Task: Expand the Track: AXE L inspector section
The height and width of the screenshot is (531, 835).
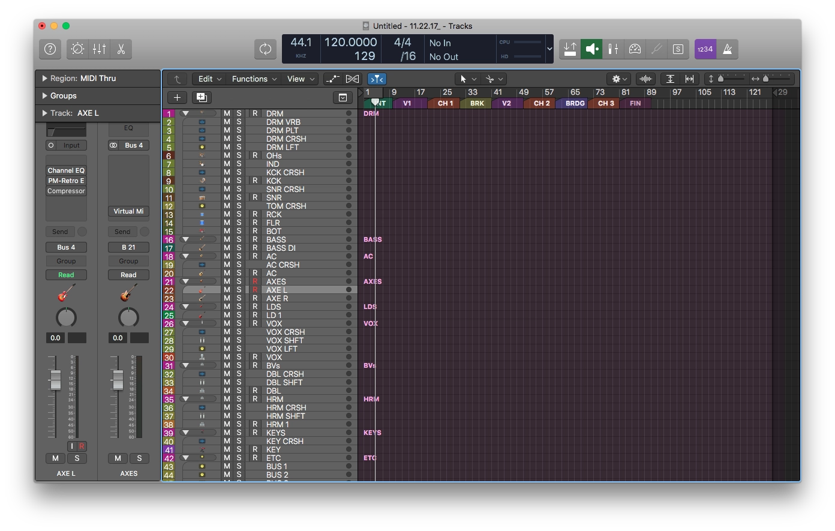Action: (44, 113)
